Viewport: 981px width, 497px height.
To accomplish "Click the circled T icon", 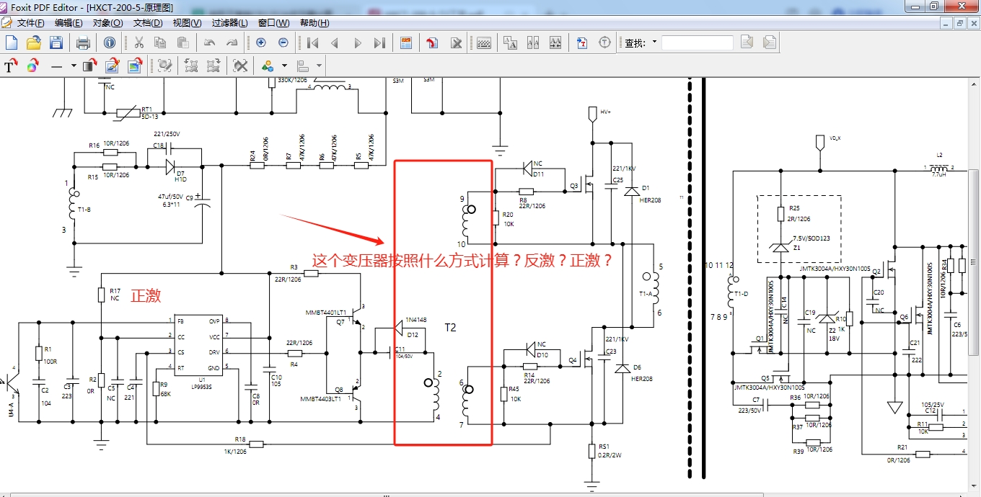I will coord(604,43).
